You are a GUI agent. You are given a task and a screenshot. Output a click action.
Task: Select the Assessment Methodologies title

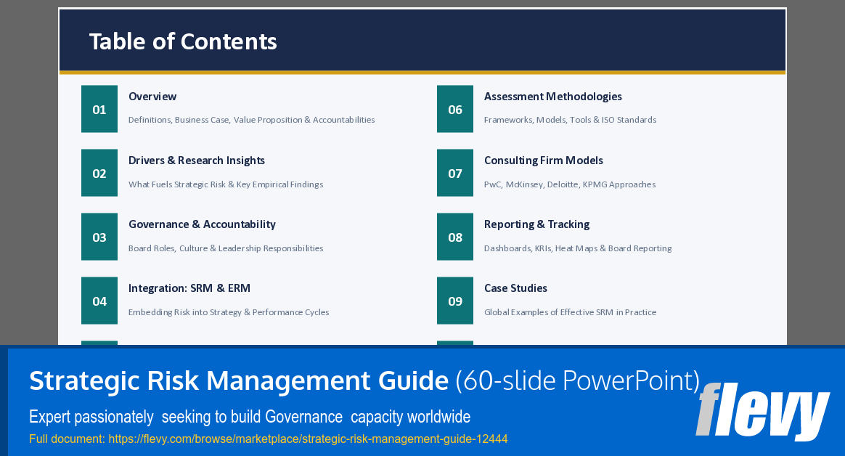[553, 97]
